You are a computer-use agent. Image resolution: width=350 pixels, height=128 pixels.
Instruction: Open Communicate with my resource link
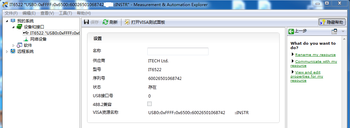pyautogui.click(x=314, y=63)
